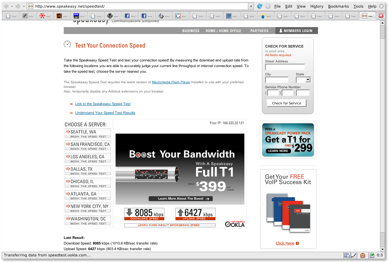Click the browser Back arrow

pyautogui.click(x=6, y=6)
